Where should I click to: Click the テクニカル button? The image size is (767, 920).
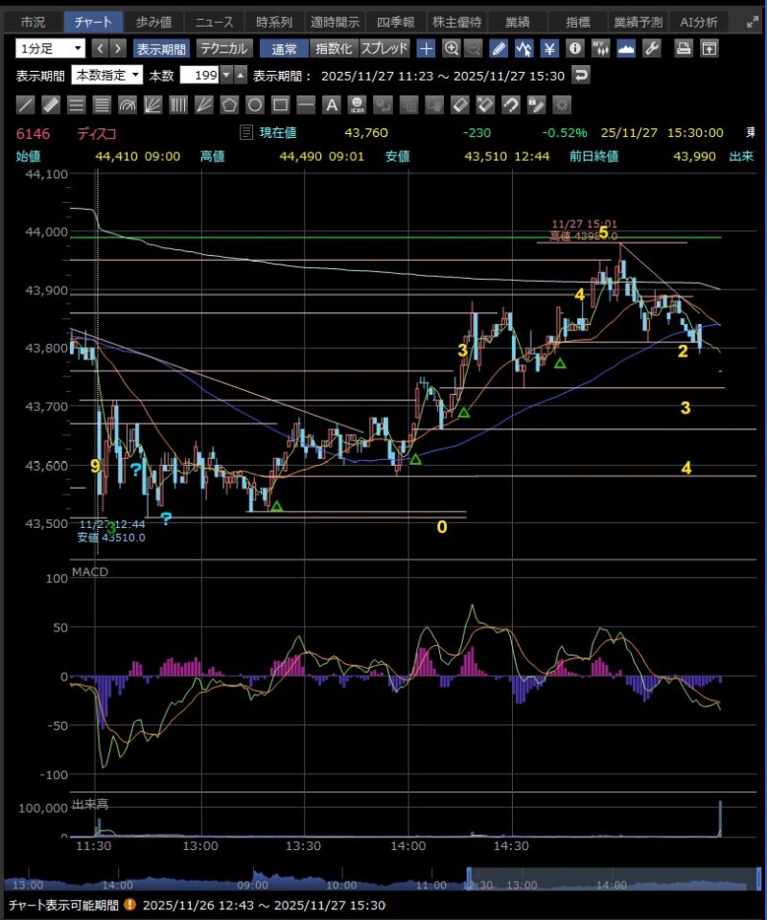[x=224, y=48]
